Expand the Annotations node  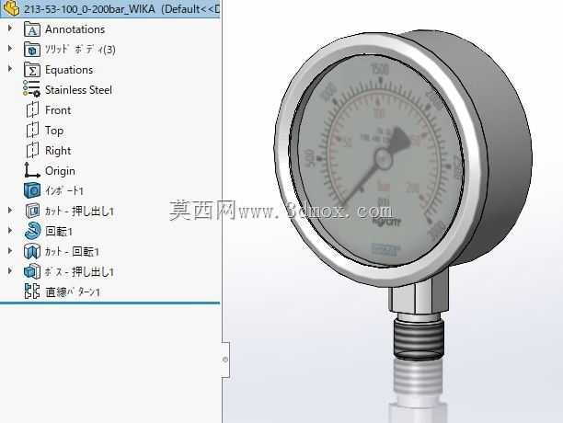[10, 28]
